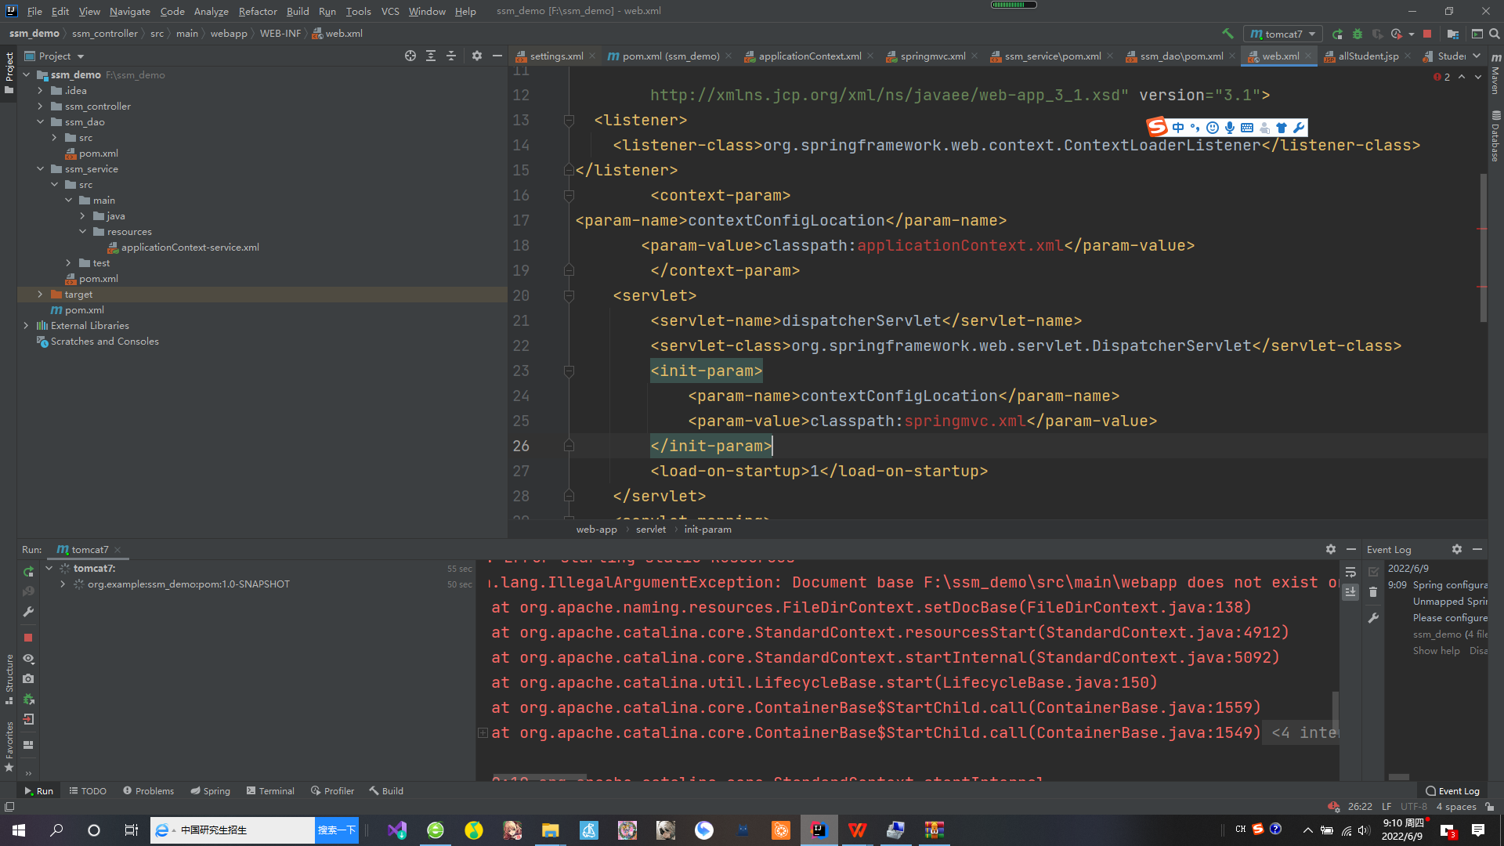The image size is (1504, 846).
Task: Open Project panel settings gear
Action: click(x=476, y=56)
